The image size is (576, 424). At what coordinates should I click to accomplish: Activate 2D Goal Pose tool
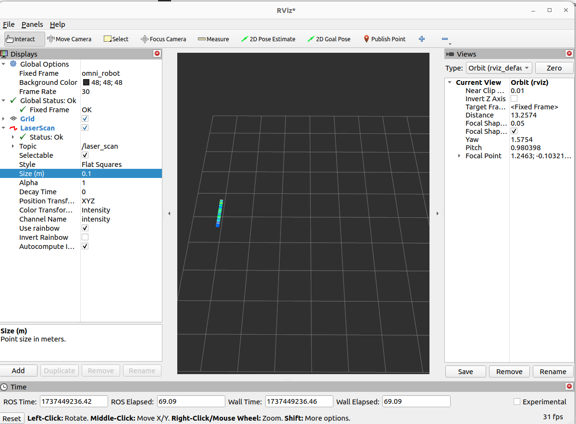pyautogui.click(x=329, y=39)
